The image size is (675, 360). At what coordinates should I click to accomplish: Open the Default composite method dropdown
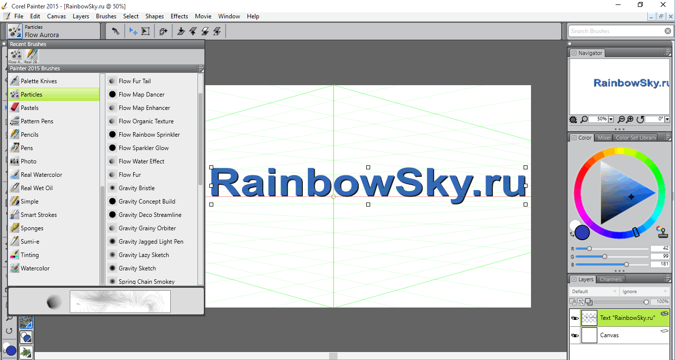tap(594, 291)
